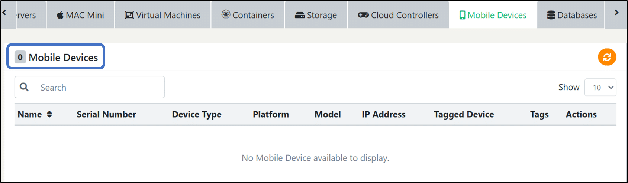628x183 pixels.
Task: Navigate tabs left with the chevron arrow
Action: pos(4,13)
